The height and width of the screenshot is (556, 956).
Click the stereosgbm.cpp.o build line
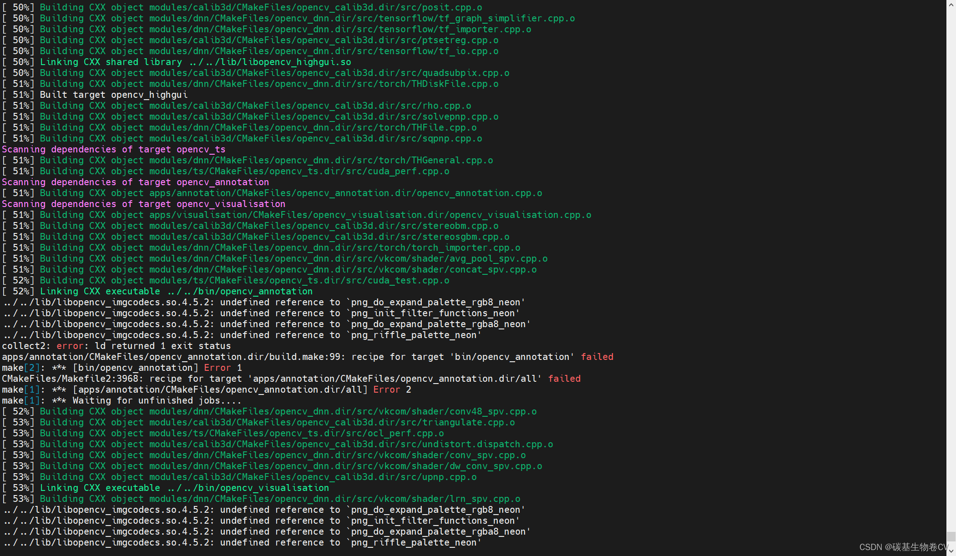click(256, 237)
